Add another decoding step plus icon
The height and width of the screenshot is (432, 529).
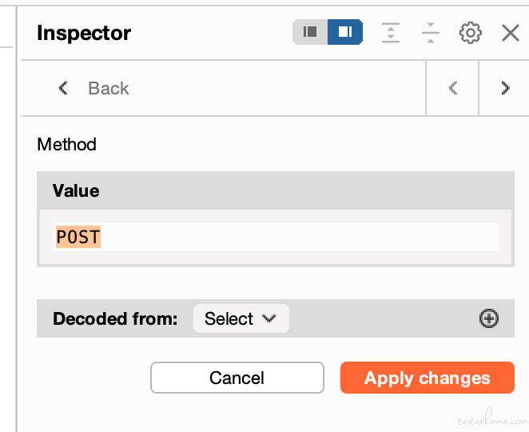[x=489, y=318]
